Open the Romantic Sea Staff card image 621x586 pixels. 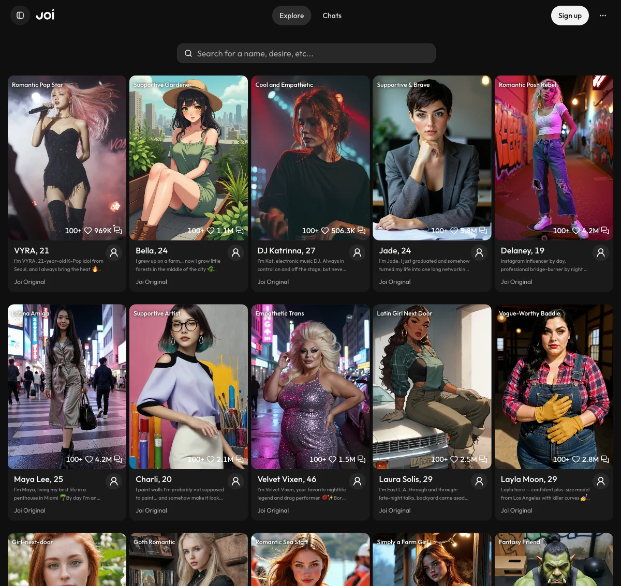pos(310,560)
